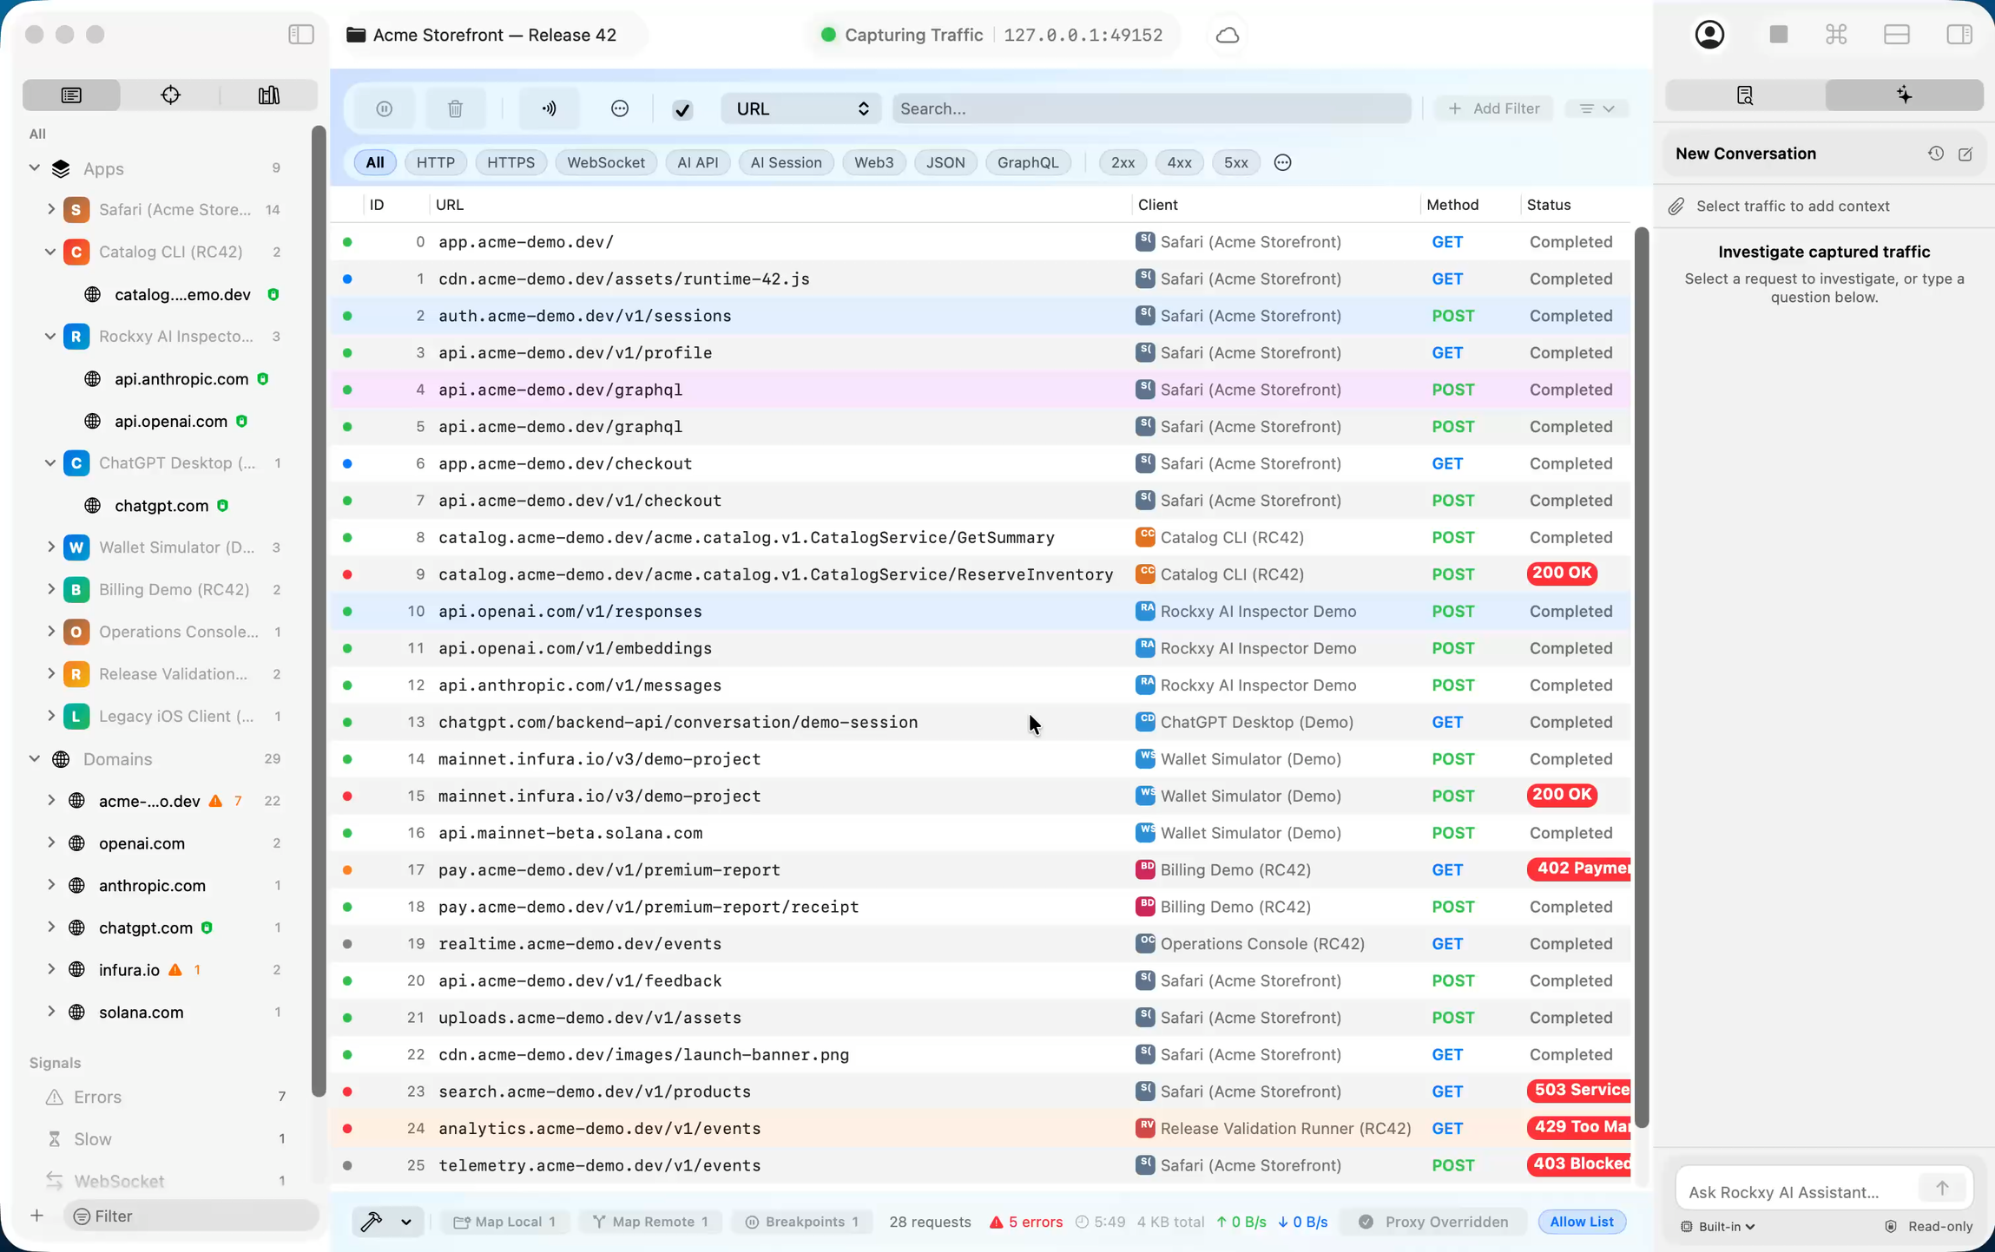The height and width of the screenshot is (1252, 1995).
Task: Expand the Safari (Acme Store...) app group
Action: click(x=50, y=209)
